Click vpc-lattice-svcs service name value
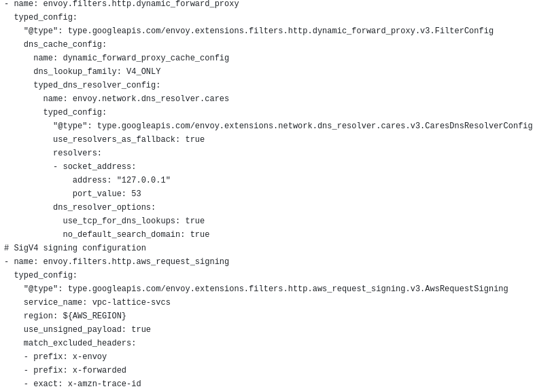 pyautogui.click(x=131, y=302)
